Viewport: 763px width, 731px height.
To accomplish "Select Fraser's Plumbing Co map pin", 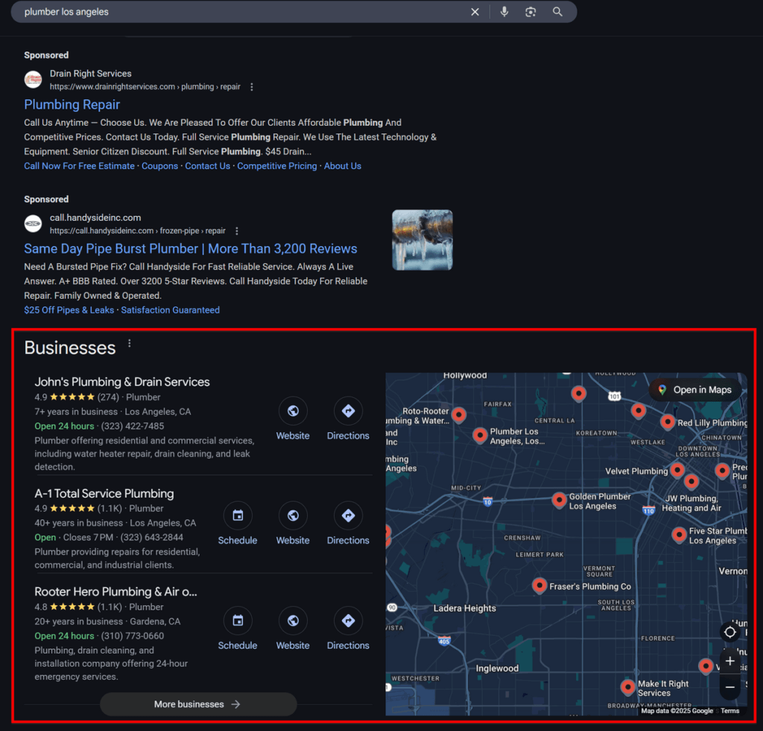I will click(x=539, y=586).
